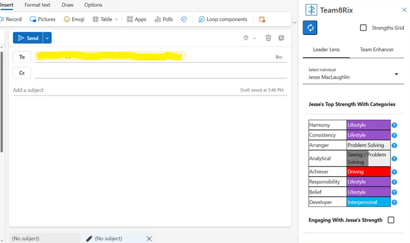The image size is (410, 243).
Task: Click the Achiever strength name
Action: click(318, 172)
